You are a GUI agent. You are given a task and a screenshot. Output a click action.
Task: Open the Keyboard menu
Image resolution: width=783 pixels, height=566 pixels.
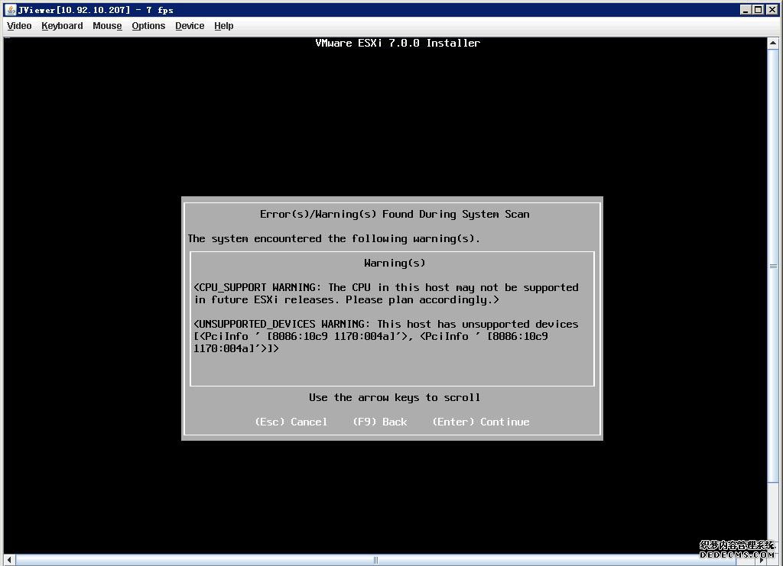click(x=62, y=25)
